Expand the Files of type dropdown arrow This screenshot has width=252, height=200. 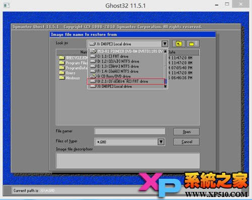[161, 142]
